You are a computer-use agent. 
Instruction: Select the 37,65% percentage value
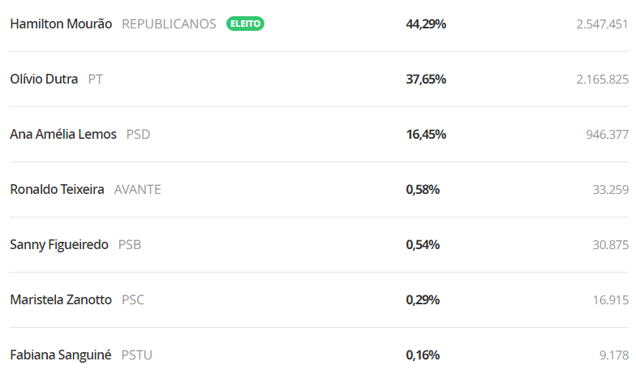point(426,80)
